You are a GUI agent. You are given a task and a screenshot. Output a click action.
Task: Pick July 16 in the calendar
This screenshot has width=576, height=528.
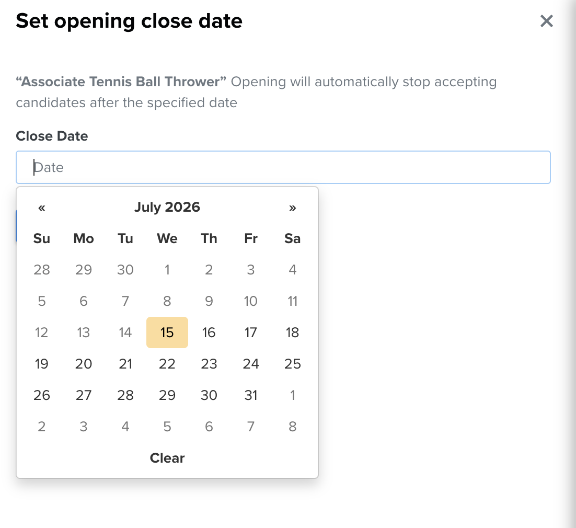pos(209,332)
